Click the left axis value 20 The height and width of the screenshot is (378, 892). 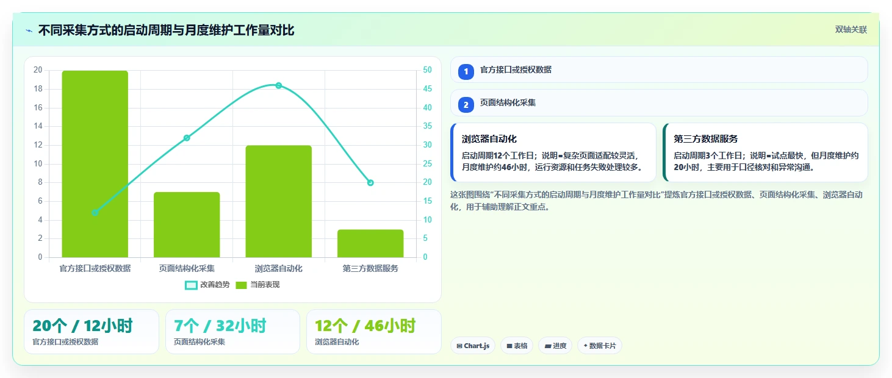[x=38, y=70]
